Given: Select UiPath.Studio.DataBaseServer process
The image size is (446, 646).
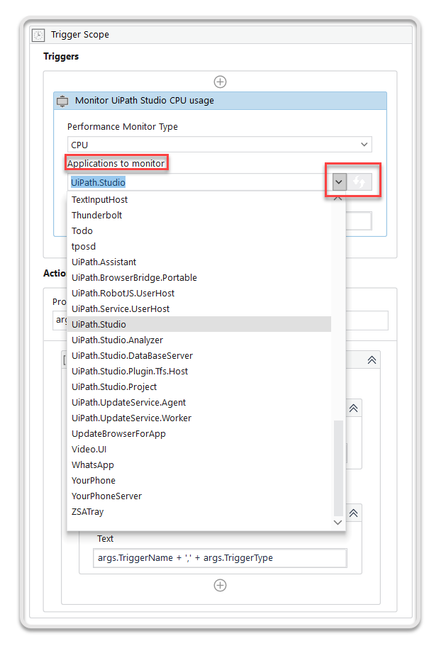Looking at the screenshot, I should [199, 356].
